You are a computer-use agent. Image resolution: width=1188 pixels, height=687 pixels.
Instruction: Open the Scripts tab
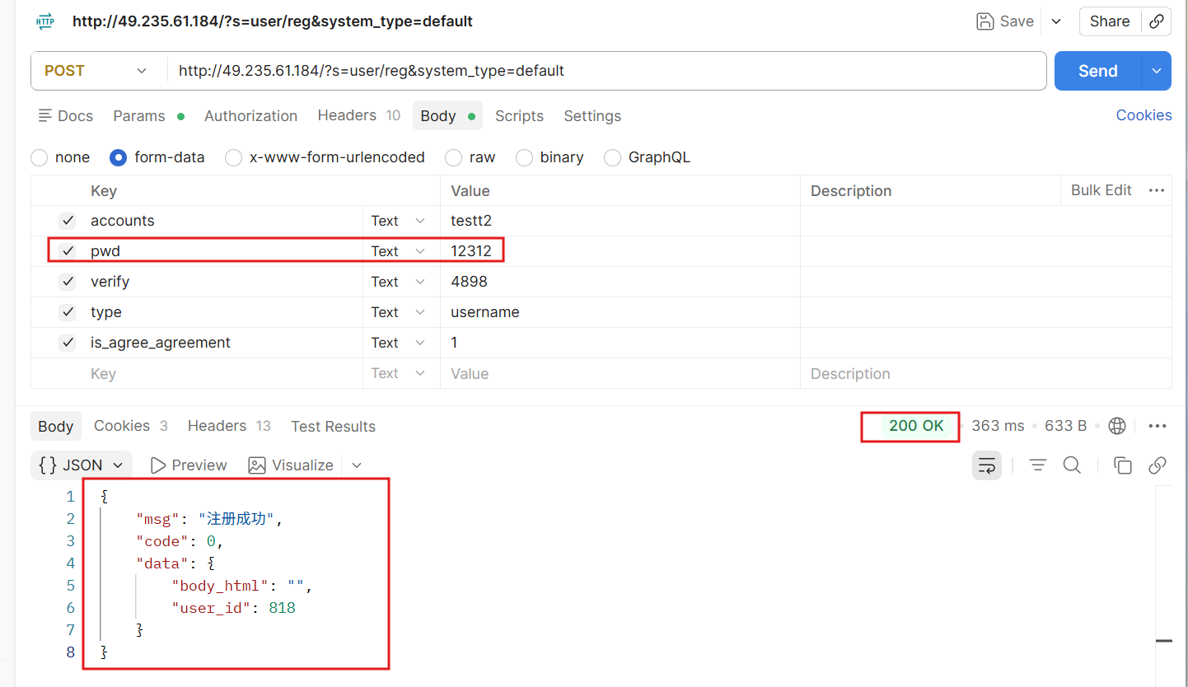pyautogui.click(x=519, y=116)
